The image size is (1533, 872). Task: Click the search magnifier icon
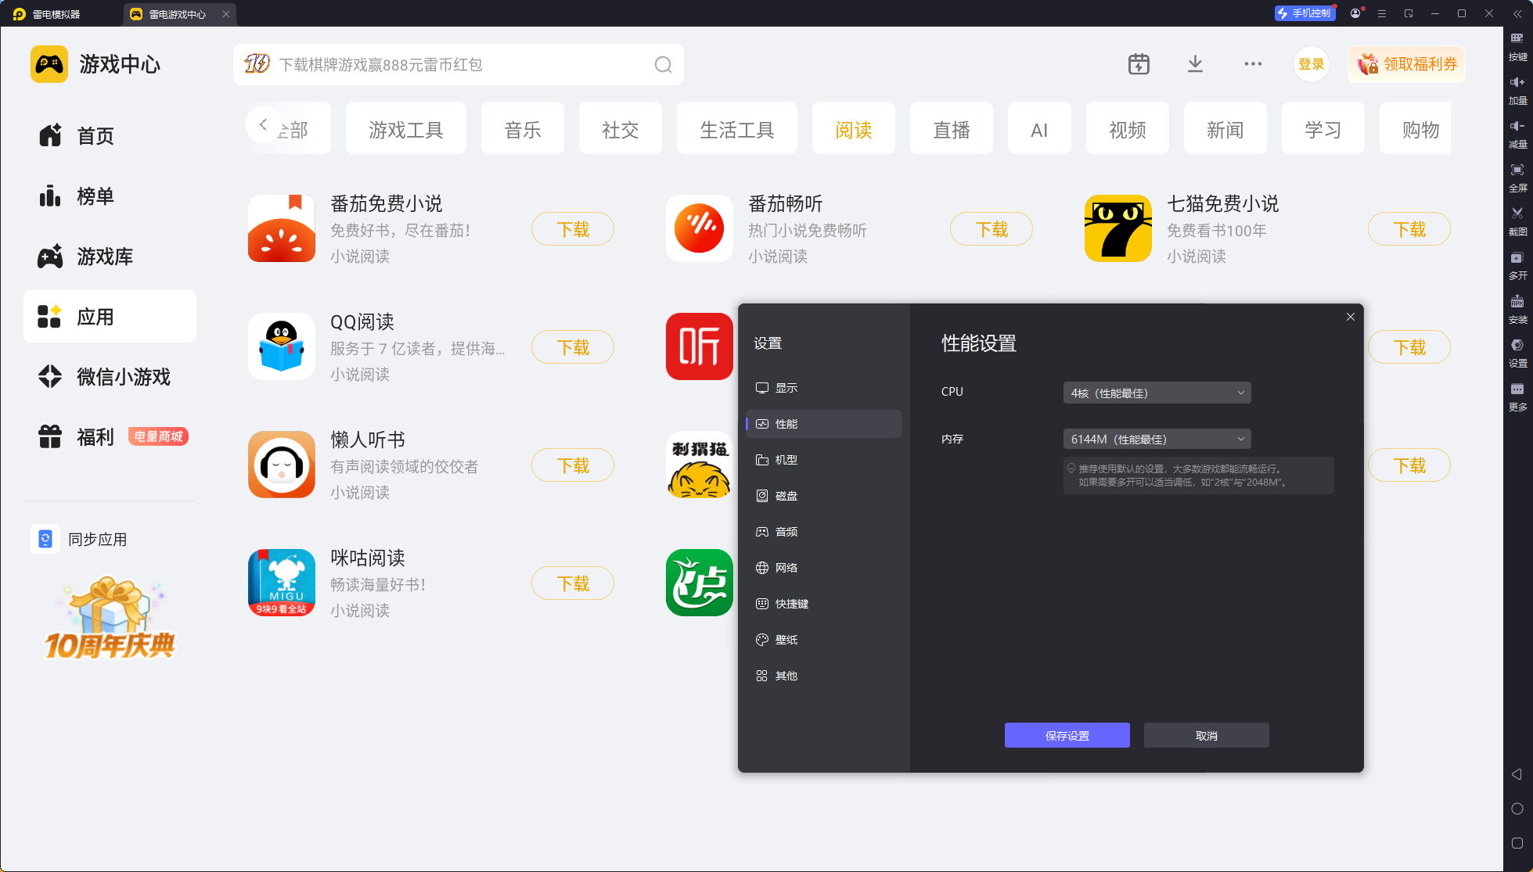663,65
